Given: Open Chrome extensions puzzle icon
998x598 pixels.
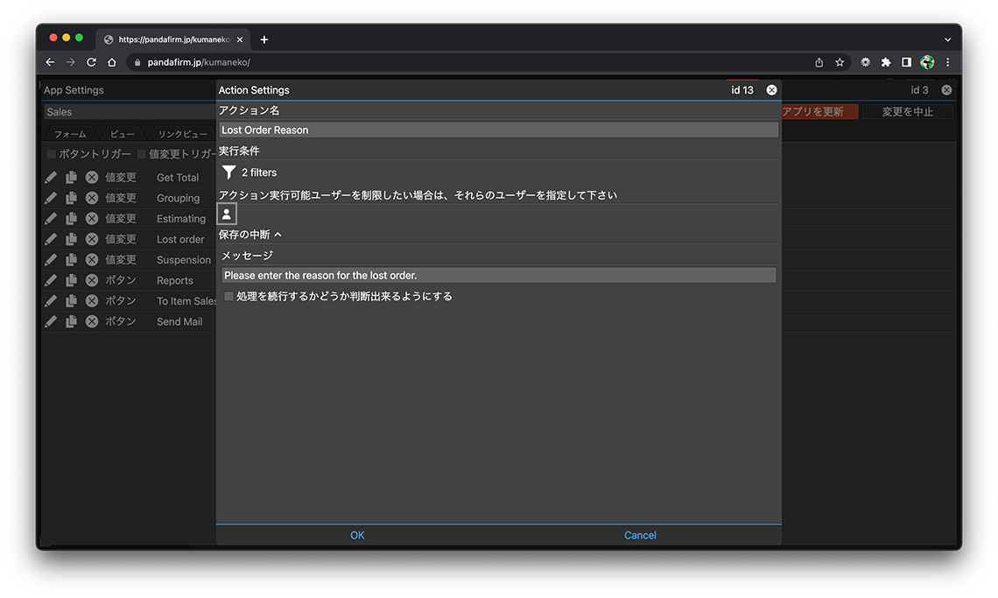Looking at the screenshot, I should (886, 62).
